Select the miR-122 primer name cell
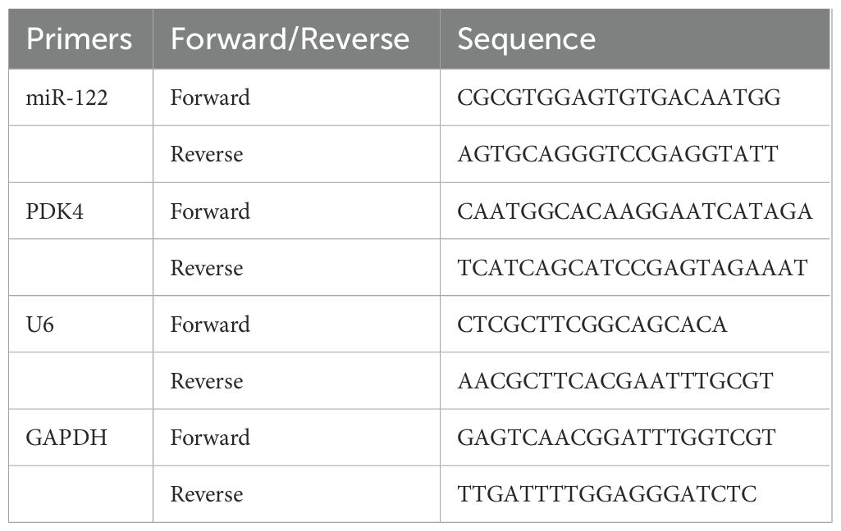The image size is (841, 531). click(x=57, y=98)
